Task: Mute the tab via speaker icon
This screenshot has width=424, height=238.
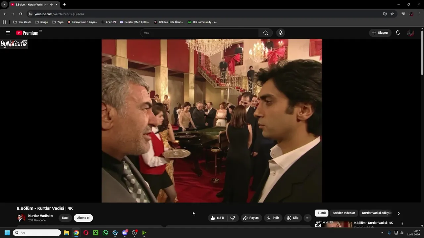Action: coord(51,5)
